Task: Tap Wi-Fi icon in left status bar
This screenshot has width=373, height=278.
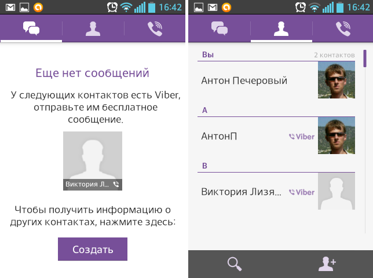Action: pos(126,8)
